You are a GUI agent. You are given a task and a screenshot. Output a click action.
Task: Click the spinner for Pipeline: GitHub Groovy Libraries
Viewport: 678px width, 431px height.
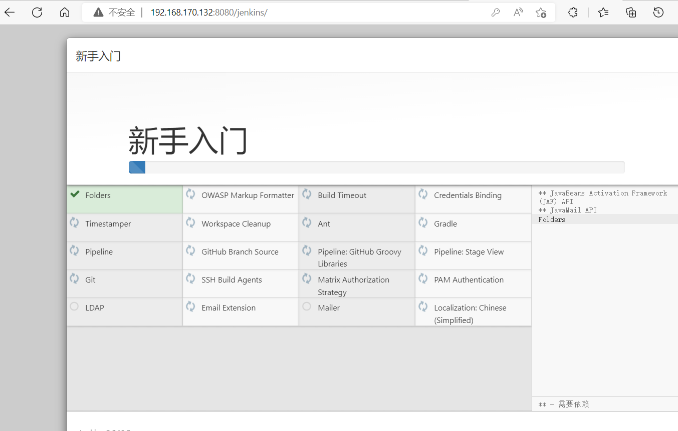click(307, 250)
